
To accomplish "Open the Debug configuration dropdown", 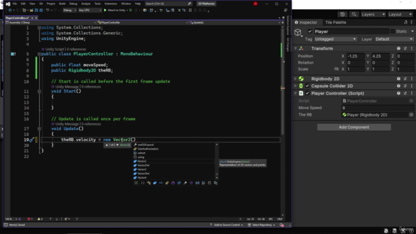I will point(70,10).
